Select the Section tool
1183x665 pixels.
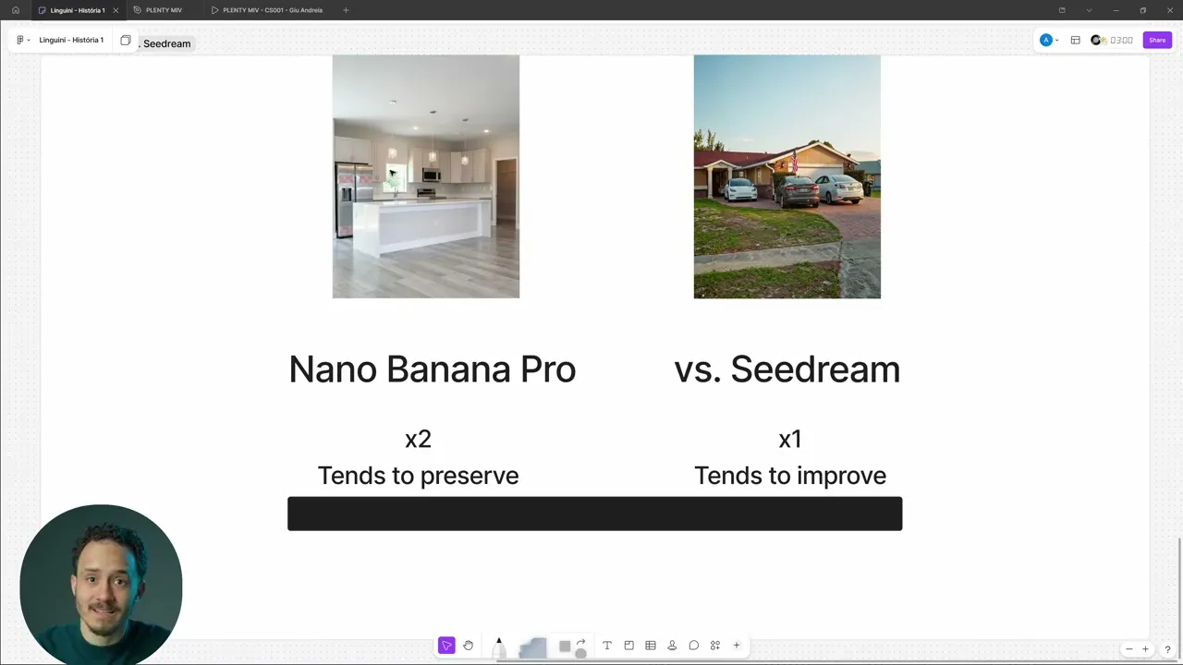coord(628,646)
